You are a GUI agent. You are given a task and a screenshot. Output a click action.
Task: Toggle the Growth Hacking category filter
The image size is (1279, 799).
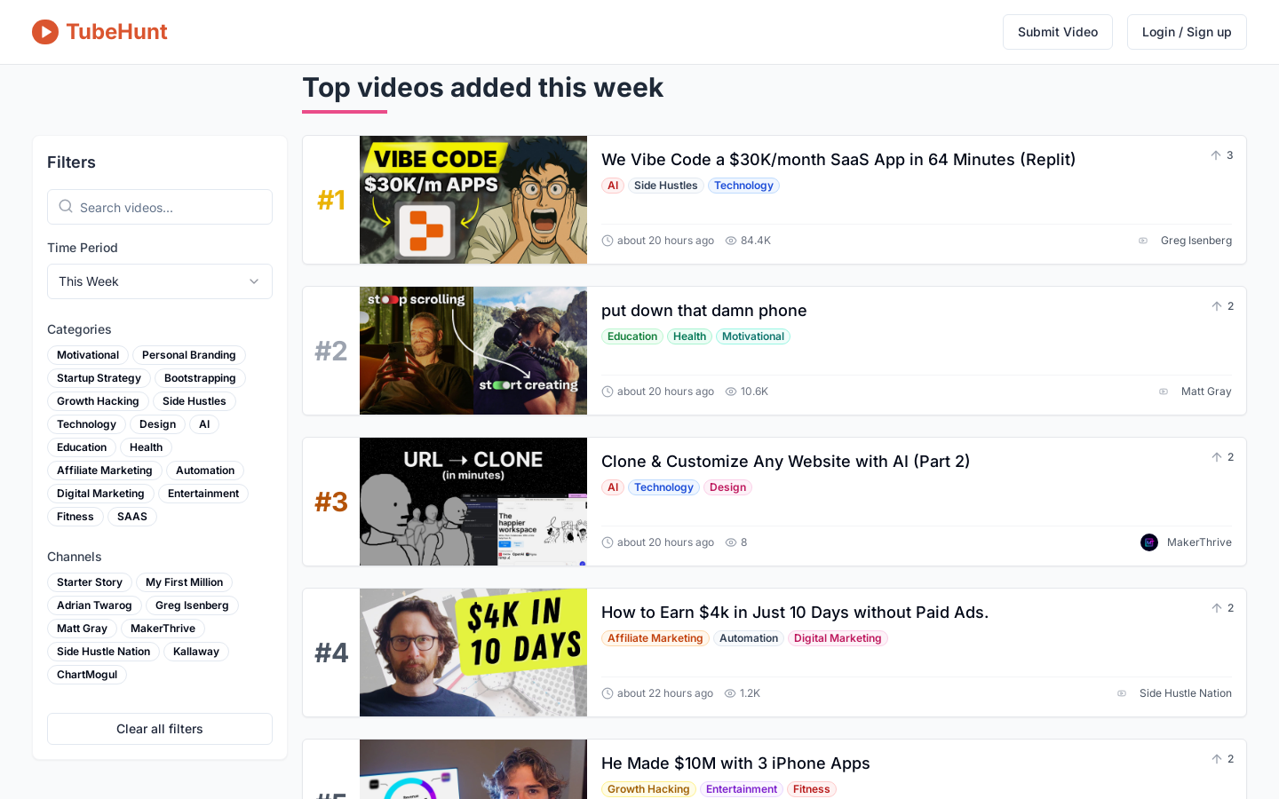[x=98, y=401]
